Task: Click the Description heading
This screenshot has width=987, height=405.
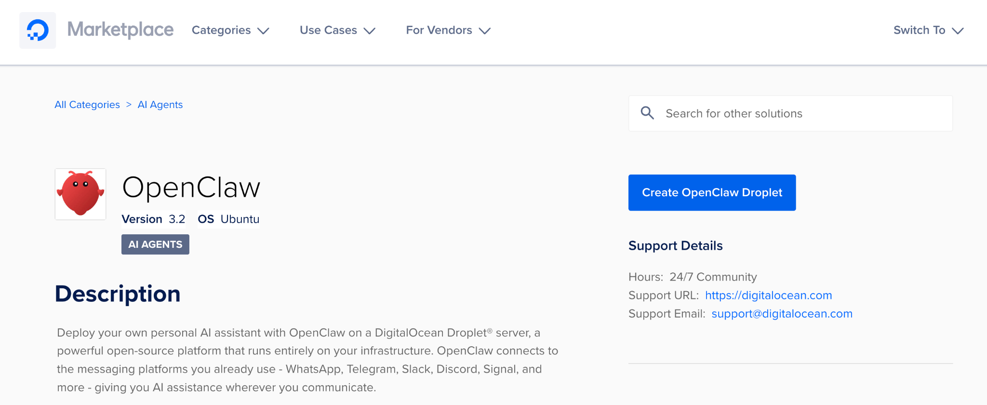Action: click(x=118, y=294)
